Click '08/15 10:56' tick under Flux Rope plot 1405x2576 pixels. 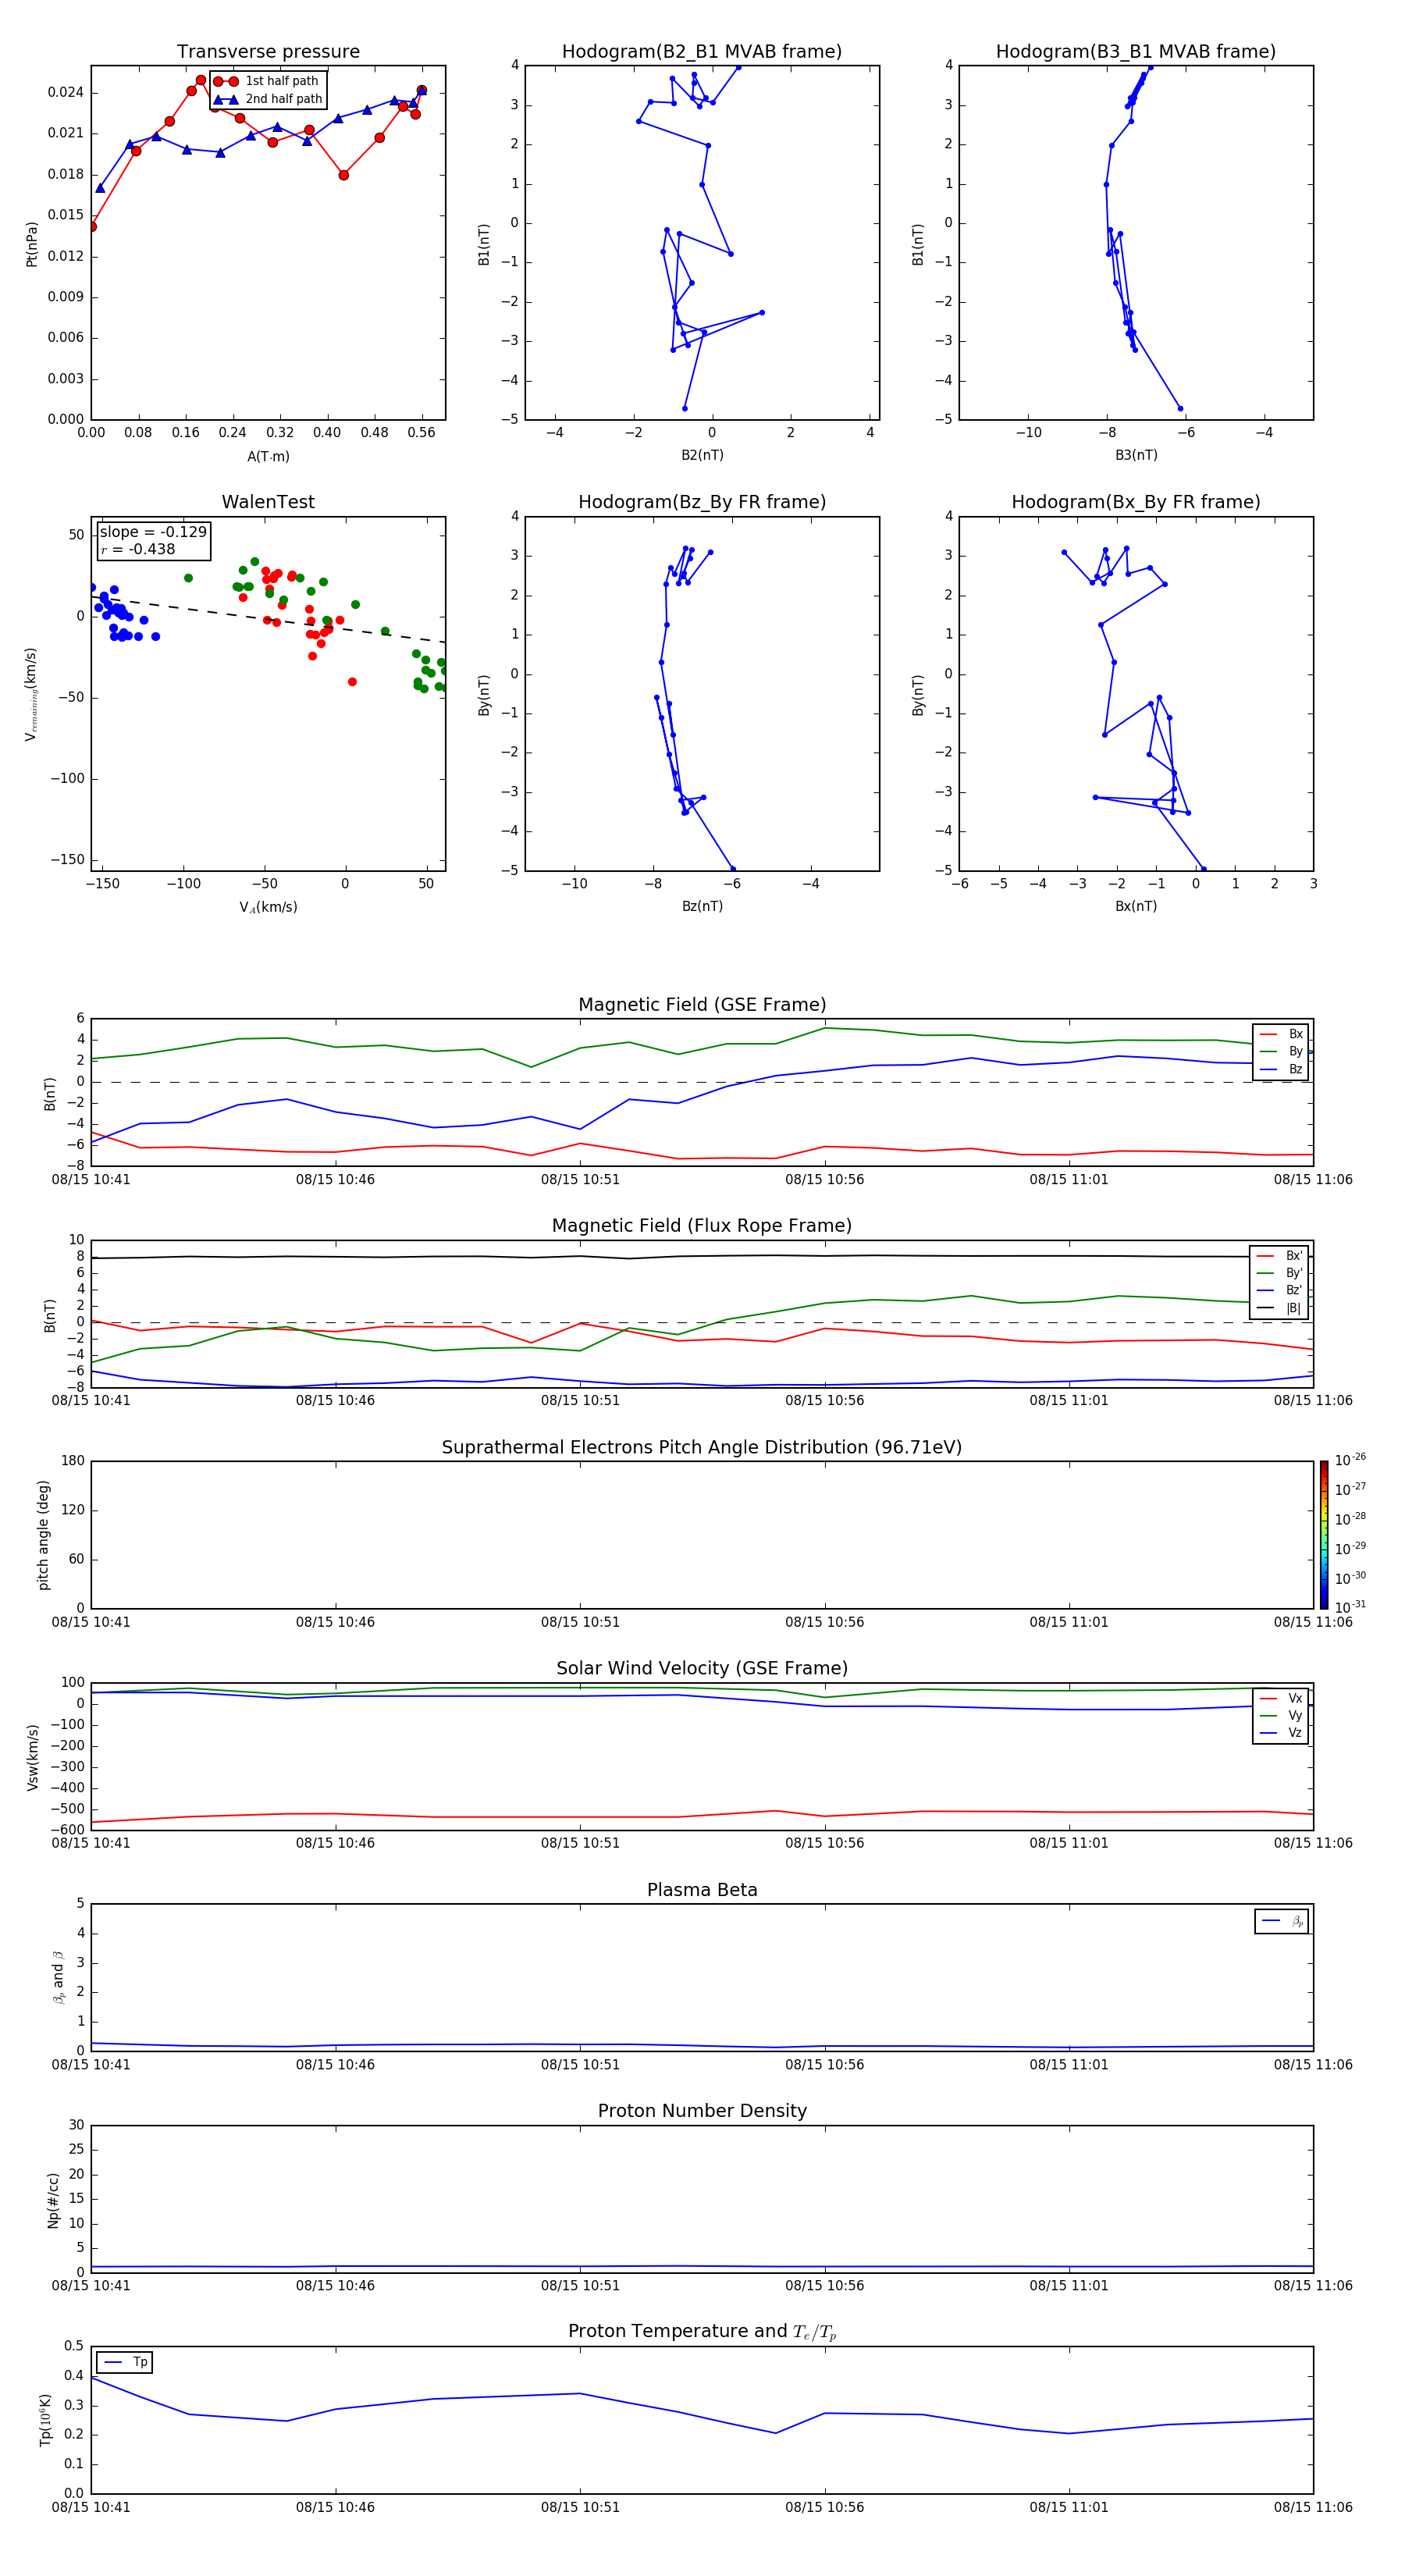[x=825, y=1400]
